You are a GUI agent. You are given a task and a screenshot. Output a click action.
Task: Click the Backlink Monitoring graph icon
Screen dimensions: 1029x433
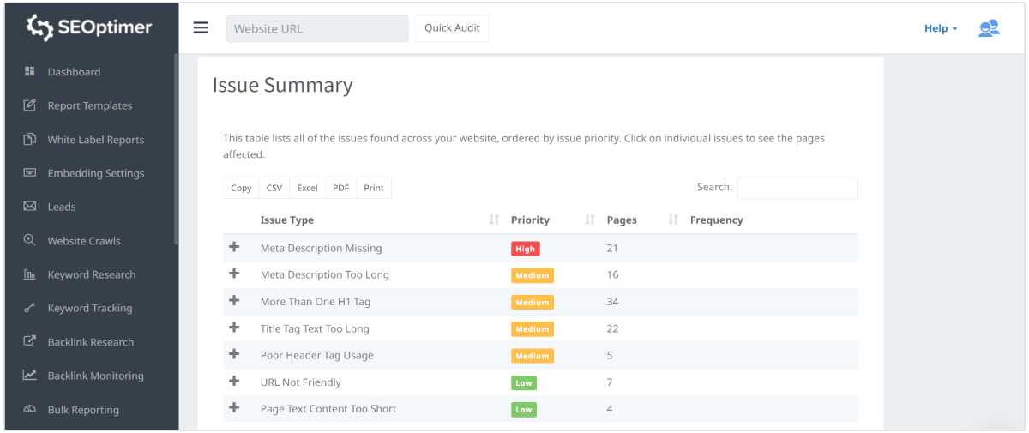click(29, 376)
